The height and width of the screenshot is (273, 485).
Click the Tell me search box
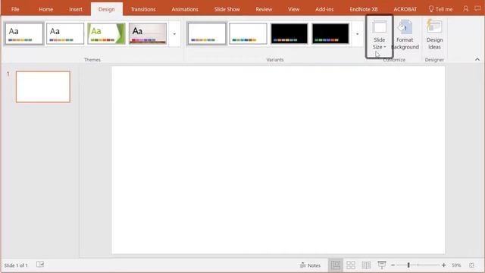440,9
